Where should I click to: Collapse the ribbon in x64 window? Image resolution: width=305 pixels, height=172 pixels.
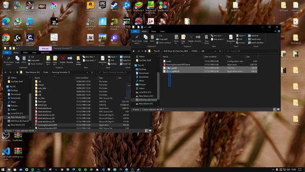click(x=275, y=31)
